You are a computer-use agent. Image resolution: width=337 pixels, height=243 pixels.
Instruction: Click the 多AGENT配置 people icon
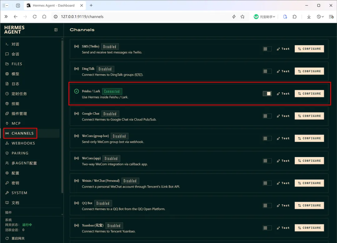(x=7, y=163)
